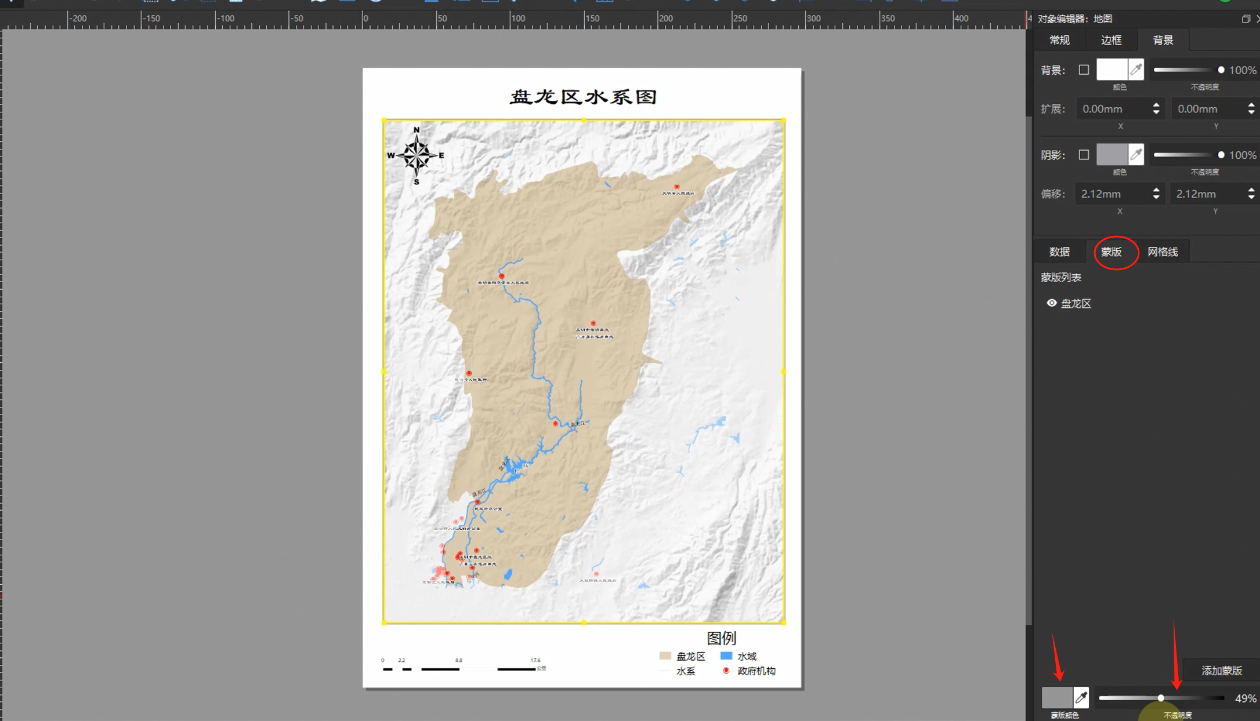
Task: Switch to the 网格线 gridlines tab
Action: pos(1163,252)
